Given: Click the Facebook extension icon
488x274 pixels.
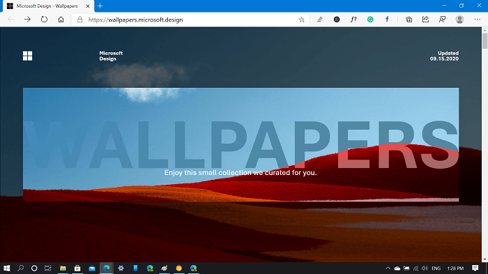Looking at the screenshot, I should click(387, 20).
